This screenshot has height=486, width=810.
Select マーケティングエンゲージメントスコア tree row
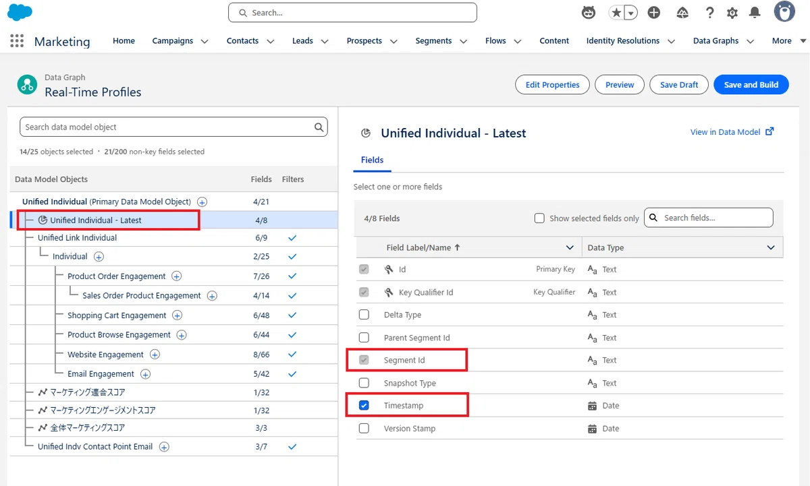click(173, 410)
